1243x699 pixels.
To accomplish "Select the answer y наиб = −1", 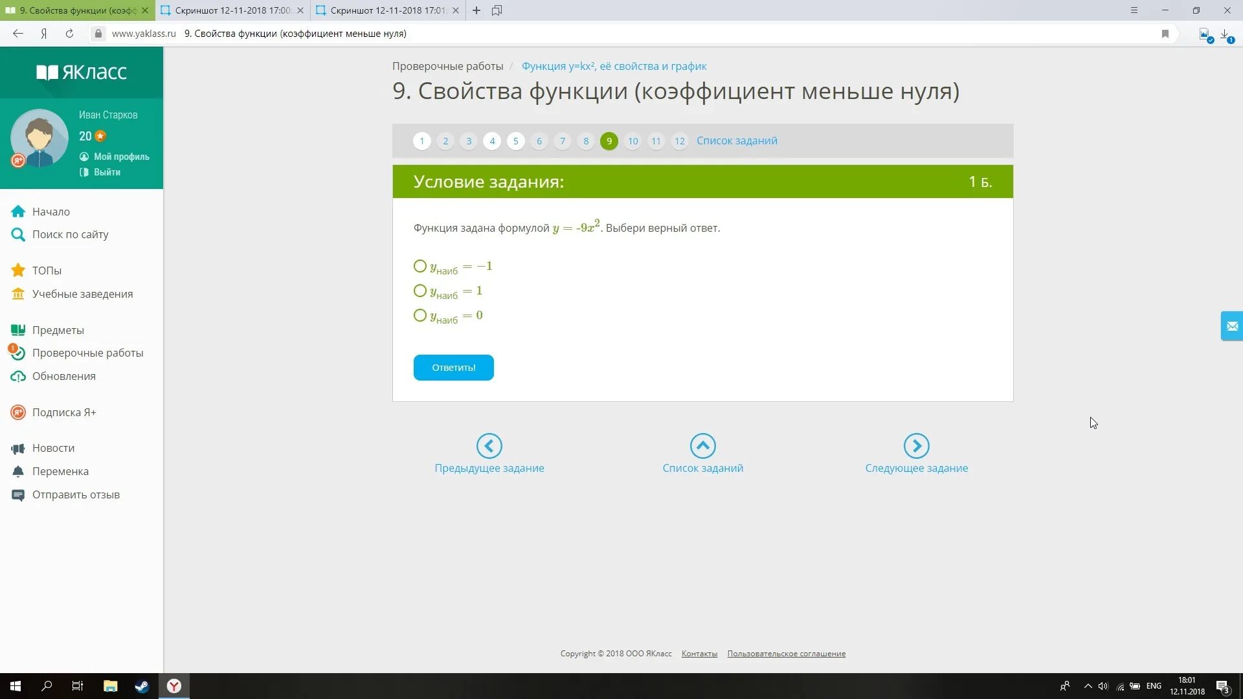I will coord(420,266).
